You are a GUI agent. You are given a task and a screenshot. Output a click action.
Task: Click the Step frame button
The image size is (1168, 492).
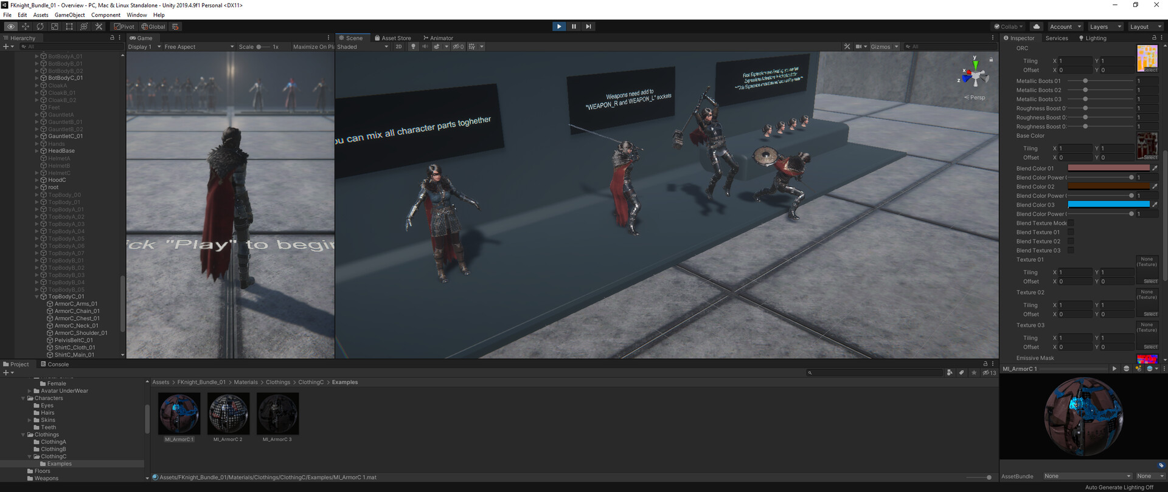[x=588, y=27]
